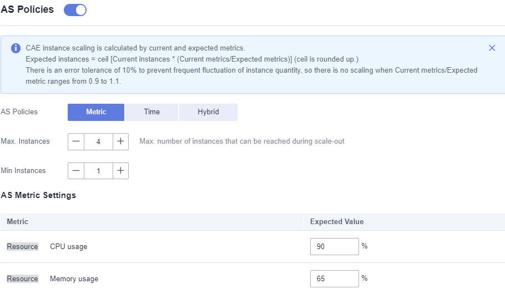
Task: Edit the Memory usage expected value field
Action: click(x=334, y=279)
